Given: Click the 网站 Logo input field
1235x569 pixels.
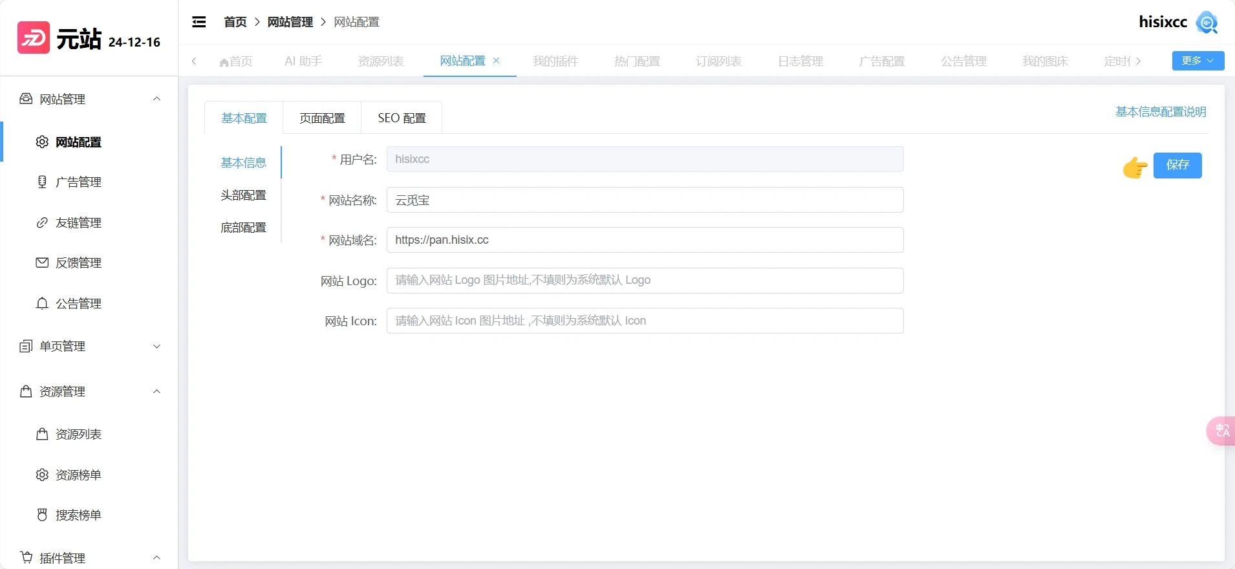Looking at the screenshot, I should (x=645, y=281).
